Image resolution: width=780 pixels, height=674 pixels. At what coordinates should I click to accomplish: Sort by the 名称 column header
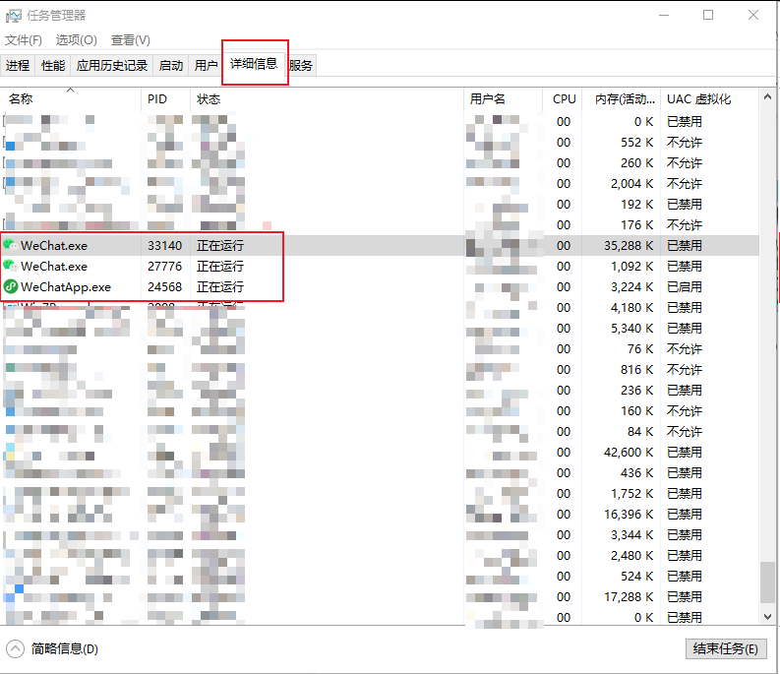71,99
